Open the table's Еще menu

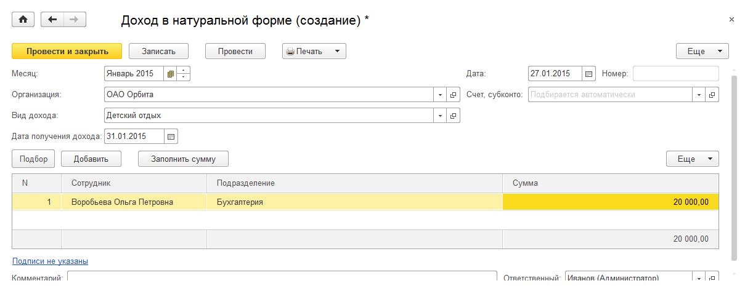point(692,159)
